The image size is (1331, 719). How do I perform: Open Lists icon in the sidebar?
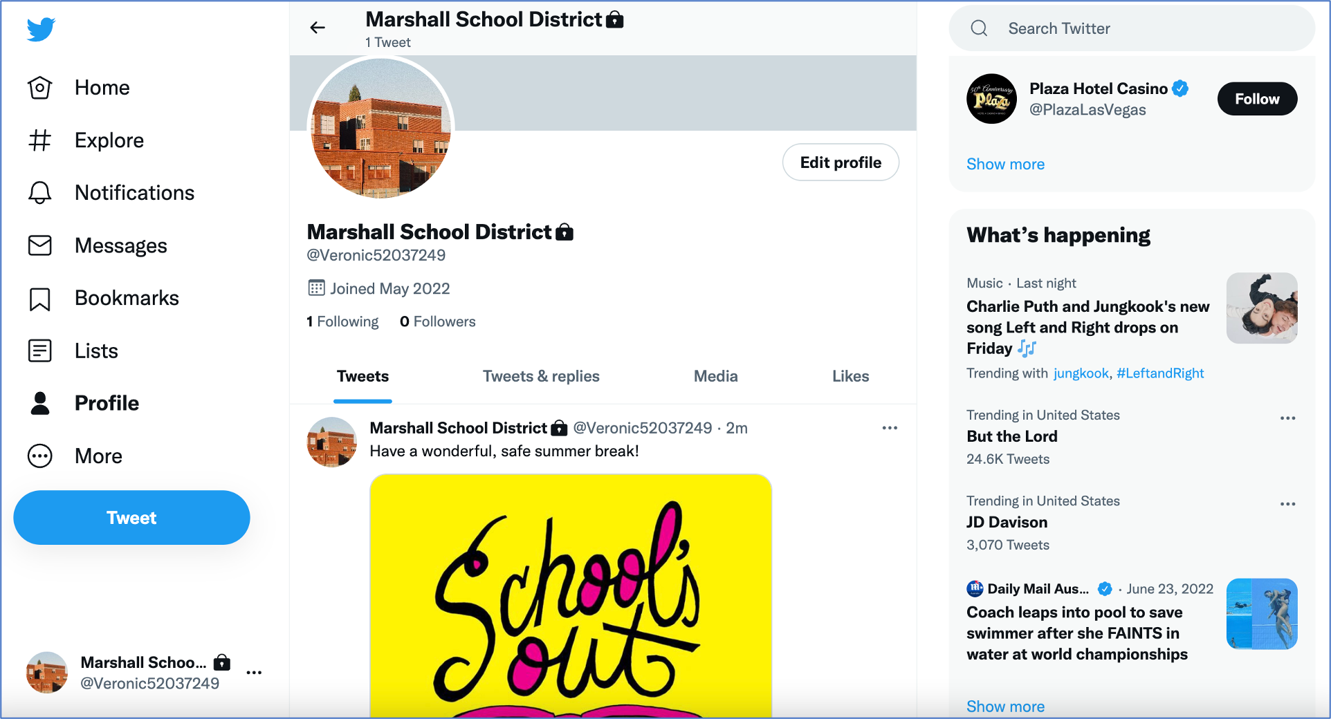[x=40, y=351]
